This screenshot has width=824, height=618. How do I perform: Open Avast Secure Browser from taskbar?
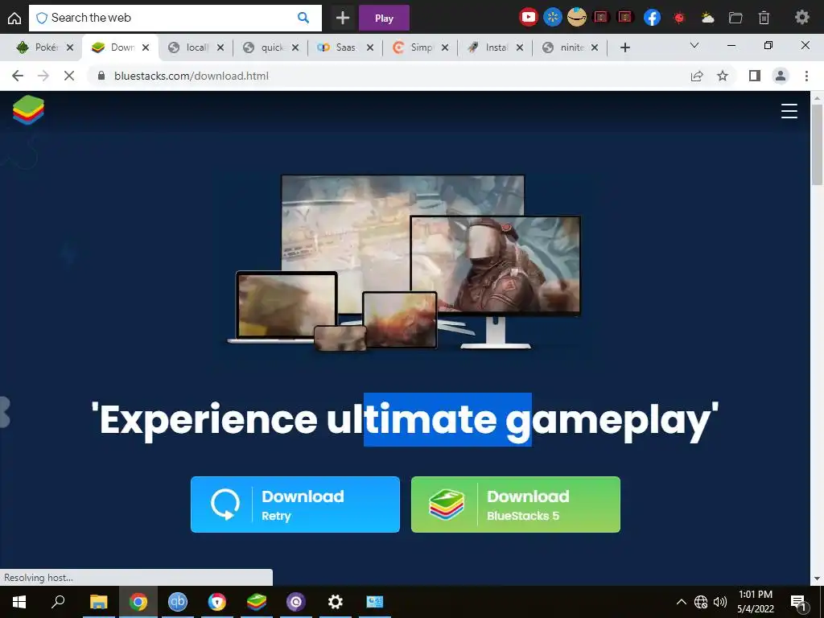[217, 602]
